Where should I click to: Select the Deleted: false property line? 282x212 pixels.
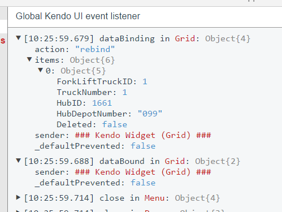(x=92, y=124)
